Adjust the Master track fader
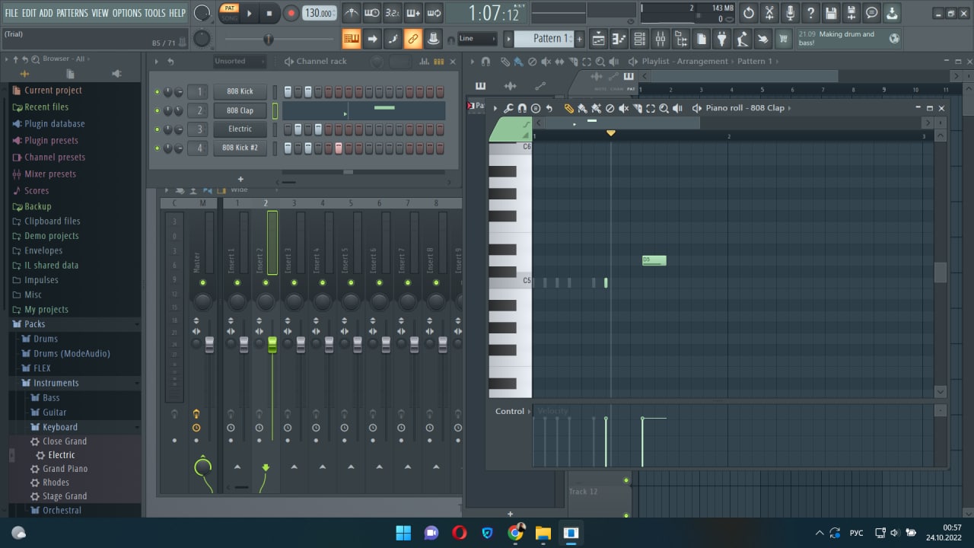This screenshot has height=548, width=974. [209, 345]
